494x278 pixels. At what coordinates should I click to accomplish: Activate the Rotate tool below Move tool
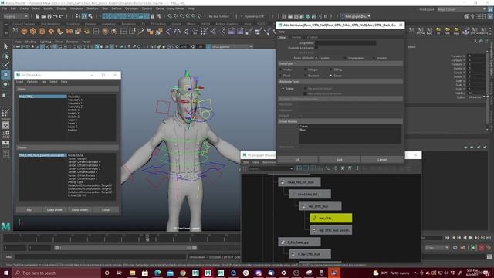5,84
